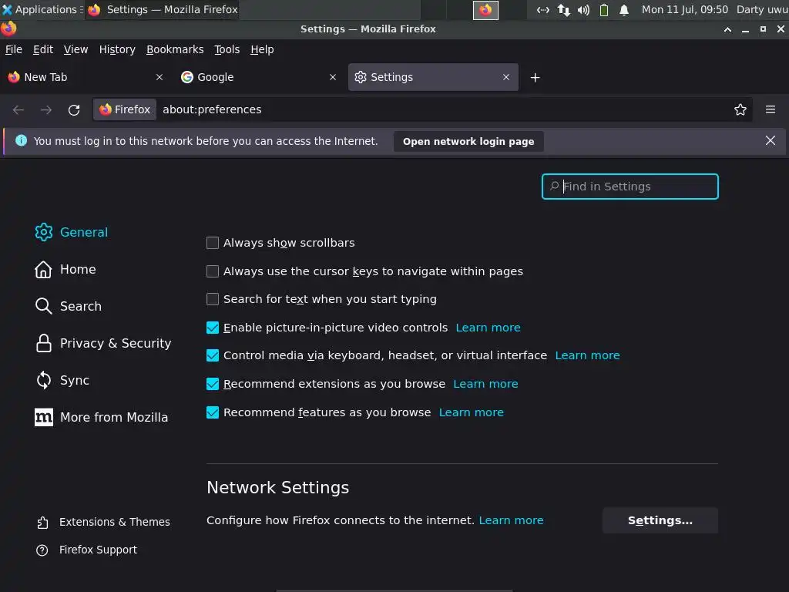Image resolution: width=789 pixels, height=592 pixels.
Task: Dismiss the network login notification bar
Action: pos(770,140)
